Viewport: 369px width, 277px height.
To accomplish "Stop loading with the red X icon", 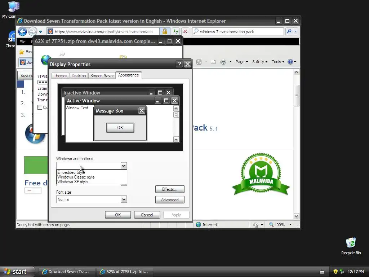I will pos(185,31).
